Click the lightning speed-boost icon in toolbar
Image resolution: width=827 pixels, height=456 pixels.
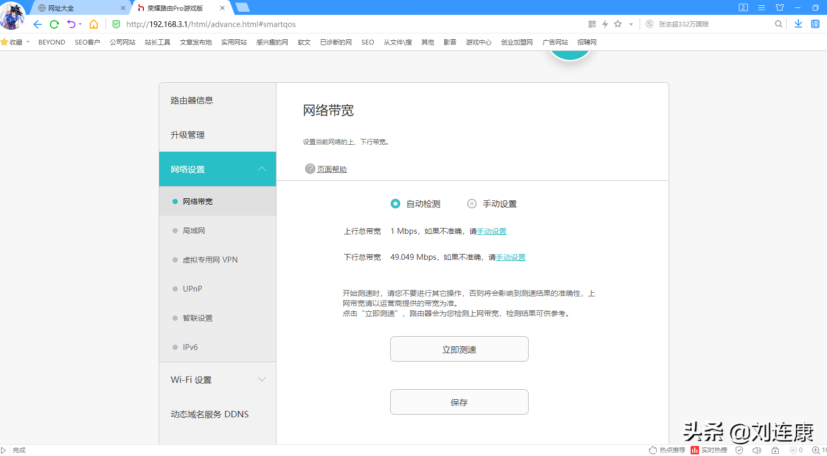pyautogui.click(x=606, y=24)
